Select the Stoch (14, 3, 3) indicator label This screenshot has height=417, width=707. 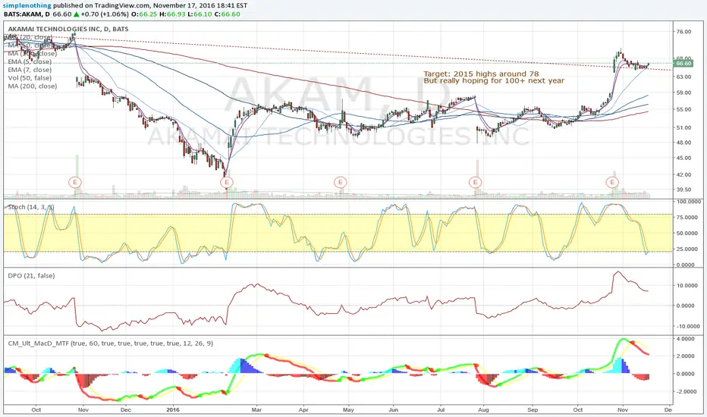31,208
